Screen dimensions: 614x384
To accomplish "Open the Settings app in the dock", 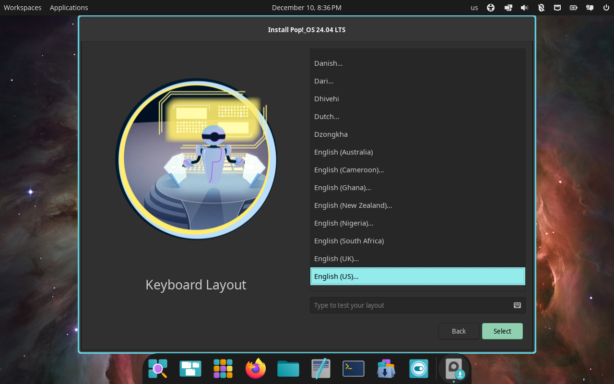I will coord(418,368).
